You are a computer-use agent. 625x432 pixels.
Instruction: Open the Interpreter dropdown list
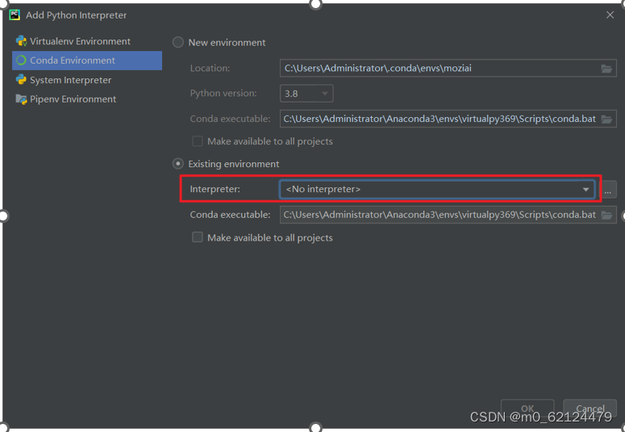pos(437,189)
